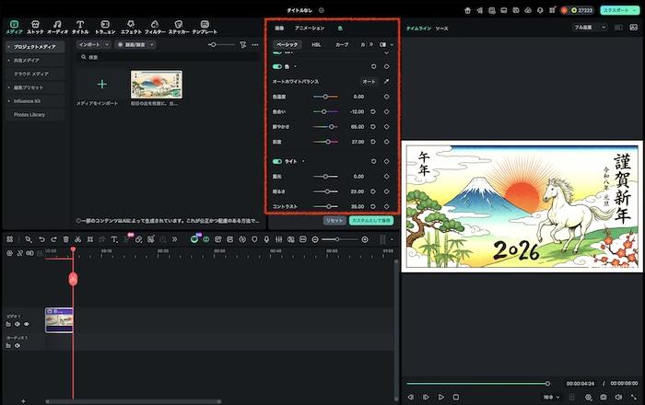Show more color tabs with chevrons
Image resolution: width=645 pixels, height=405 pixels.
coord(371,44)
